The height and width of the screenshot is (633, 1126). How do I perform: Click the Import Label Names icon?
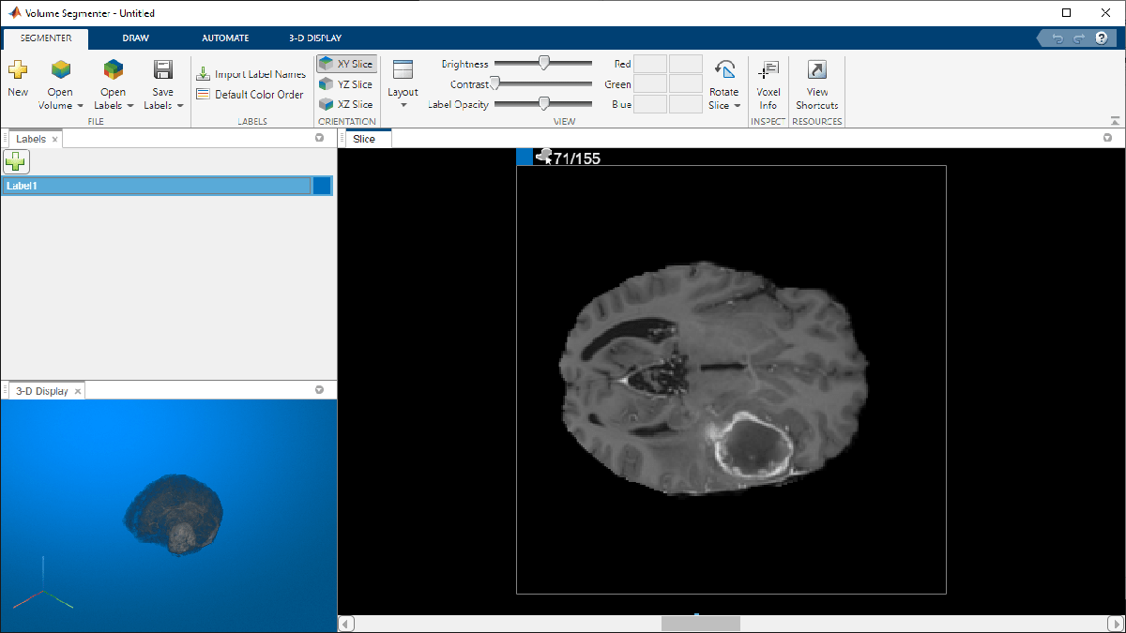pyautogui.click(x=203, y=74)
